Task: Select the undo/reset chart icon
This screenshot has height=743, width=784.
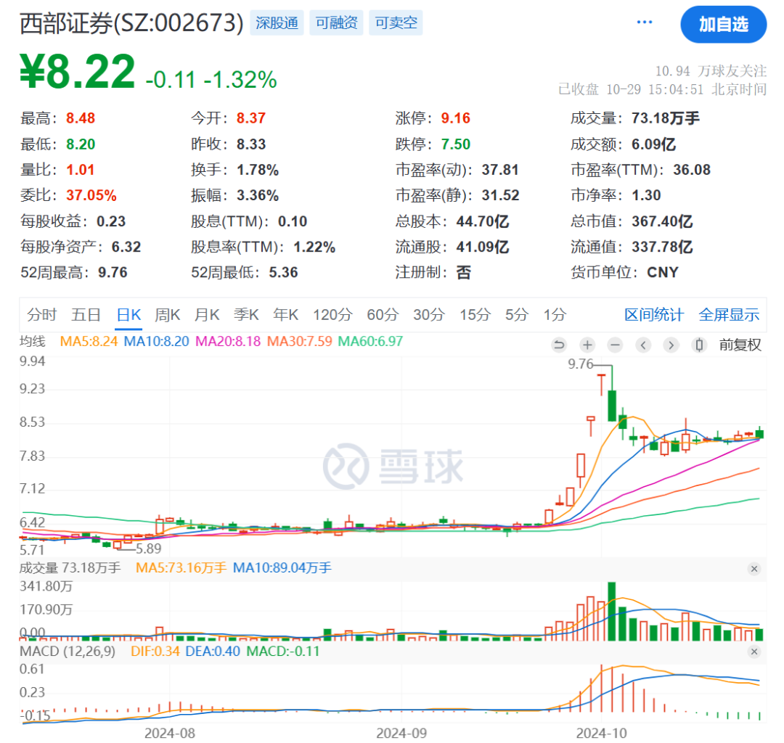Action: click(559, 345)
